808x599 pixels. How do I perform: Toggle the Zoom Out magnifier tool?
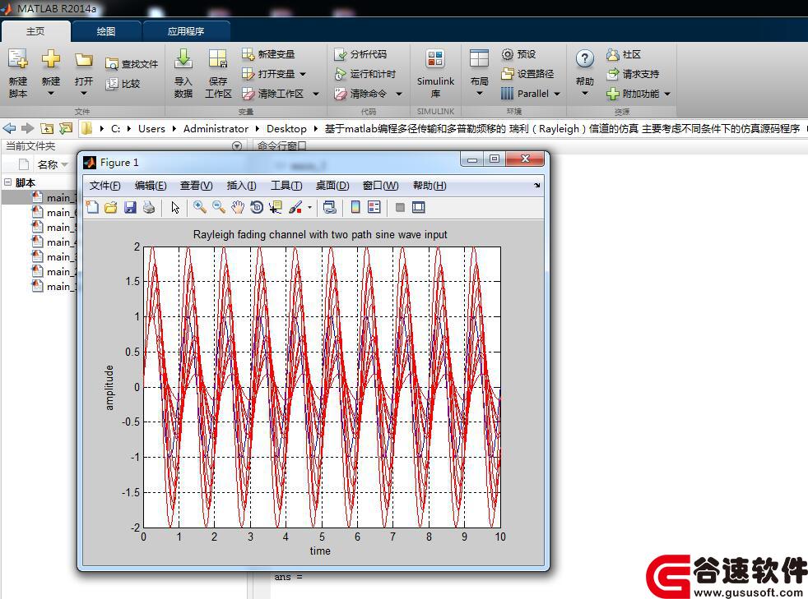coord(219,207)
